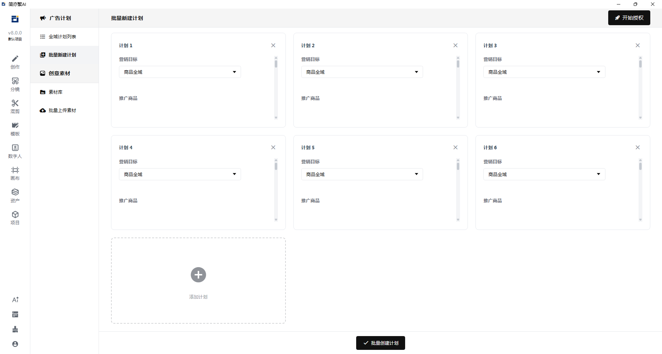This screenshot has height=354, width=662.
Task: Click the AI assistant icon in sidebar
Action: coord(15,300)
